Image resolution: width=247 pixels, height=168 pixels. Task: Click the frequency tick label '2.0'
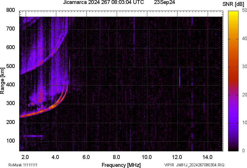click(25, 157)
